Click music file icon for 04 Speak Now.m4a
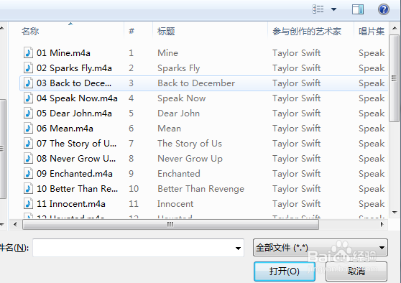The width and height of the screenshot is (401, 283). (x=28, y=98)
